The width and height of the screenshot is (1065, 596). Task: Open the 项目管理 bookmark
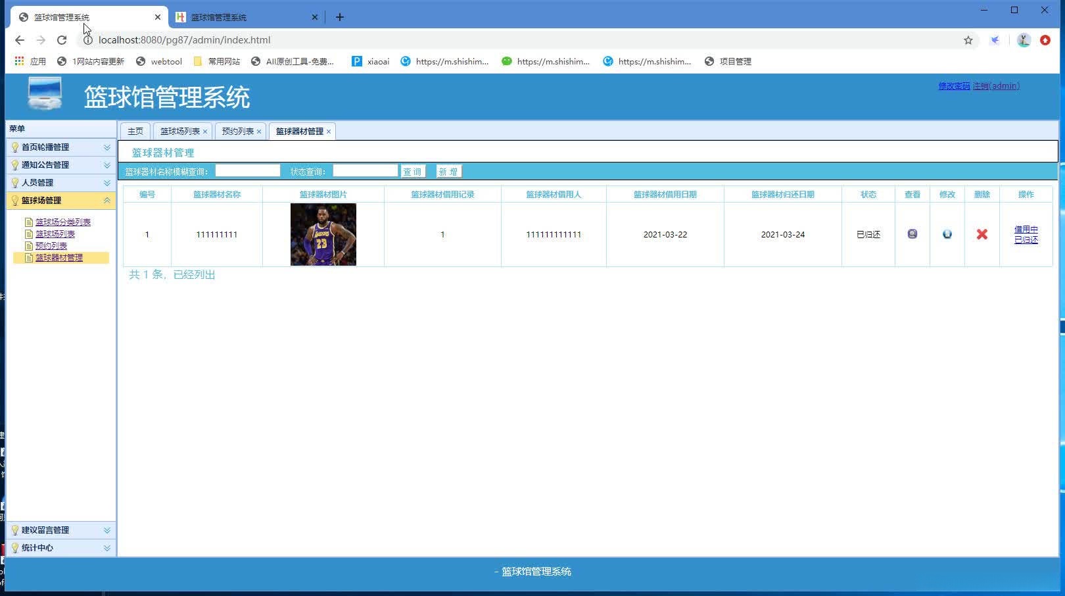728,61
